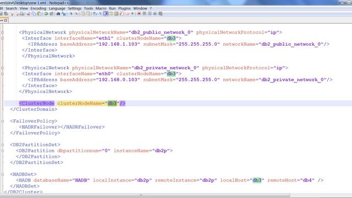352x198 pixels.
Task: Click Save Recorded Macro icon
Action: [160, 14]
